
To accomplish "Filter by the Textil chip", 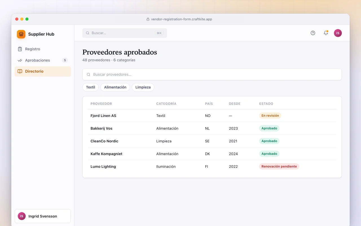I will pyautogui.click(x=91, y=87).
